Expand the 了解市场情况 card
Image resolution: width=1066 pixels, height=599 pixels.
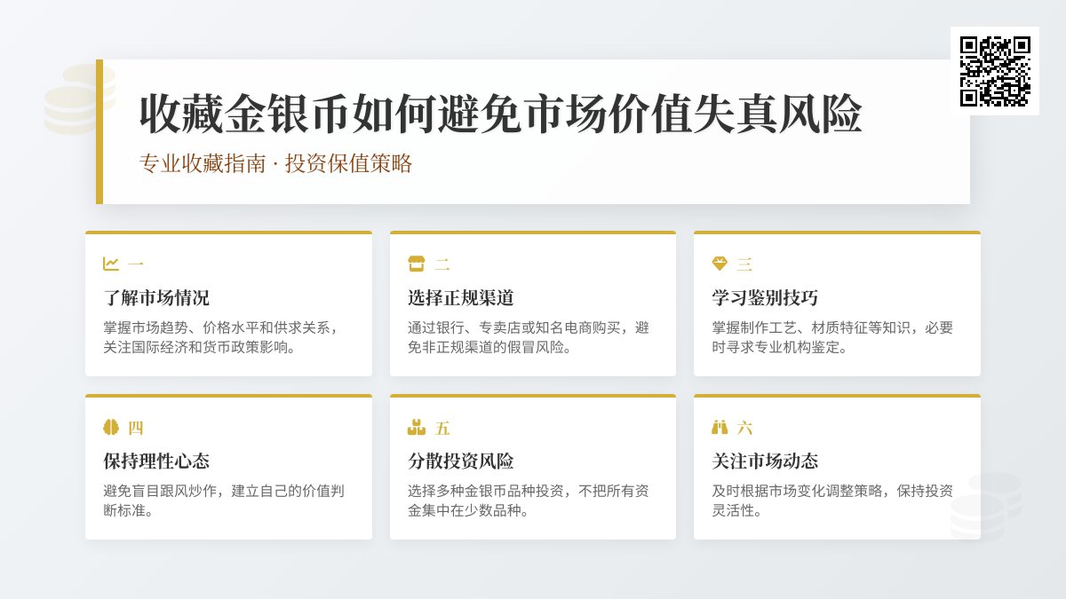point(228,303)
